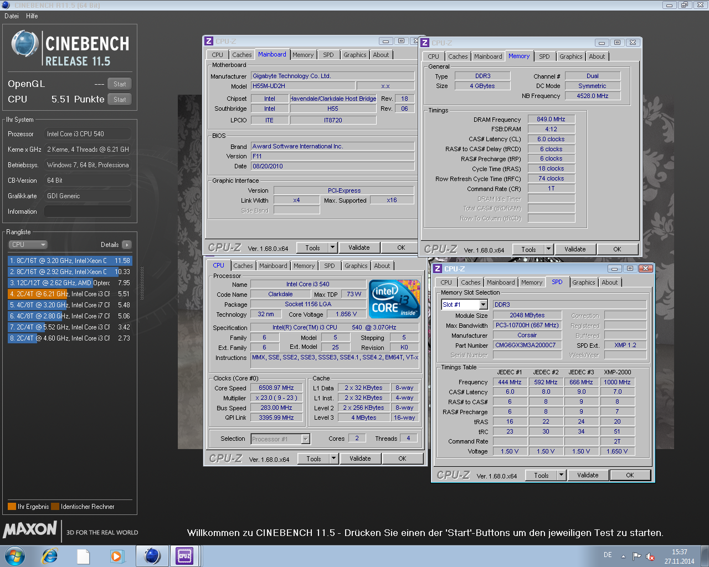Select ranking row 1 Intel Xeon 11.58
Viewport: 709px width, 567px height.
70,261
